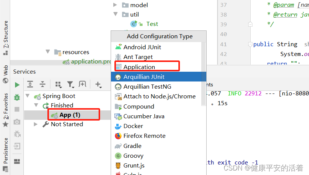
Task: Click the Collapse All icon in Services toolbar
Action: pos(43,84)
